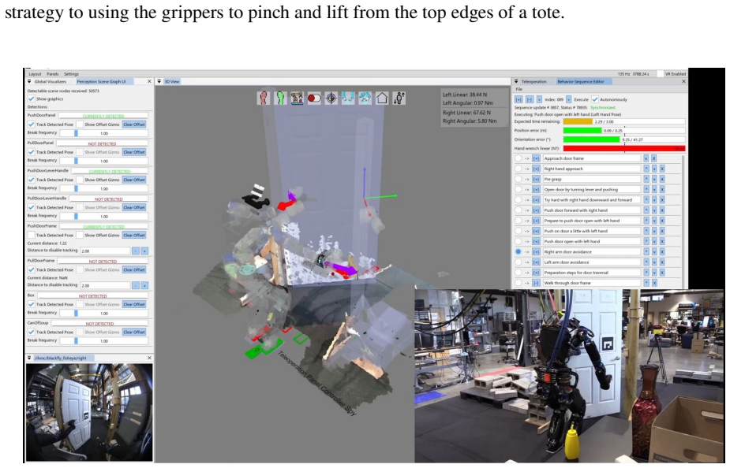Image resolution: width=730 pixels, height=468 pixels.
Task: Collapse the 'Walk through door frame' action
Action: click(537, 283)
